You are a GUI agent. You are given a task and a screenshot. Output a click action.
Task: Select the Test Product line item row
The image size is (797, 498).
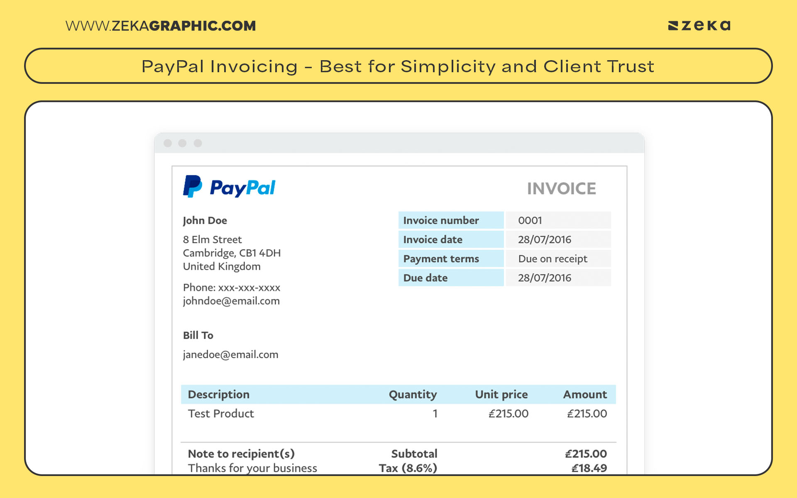[x=220, y=413]
